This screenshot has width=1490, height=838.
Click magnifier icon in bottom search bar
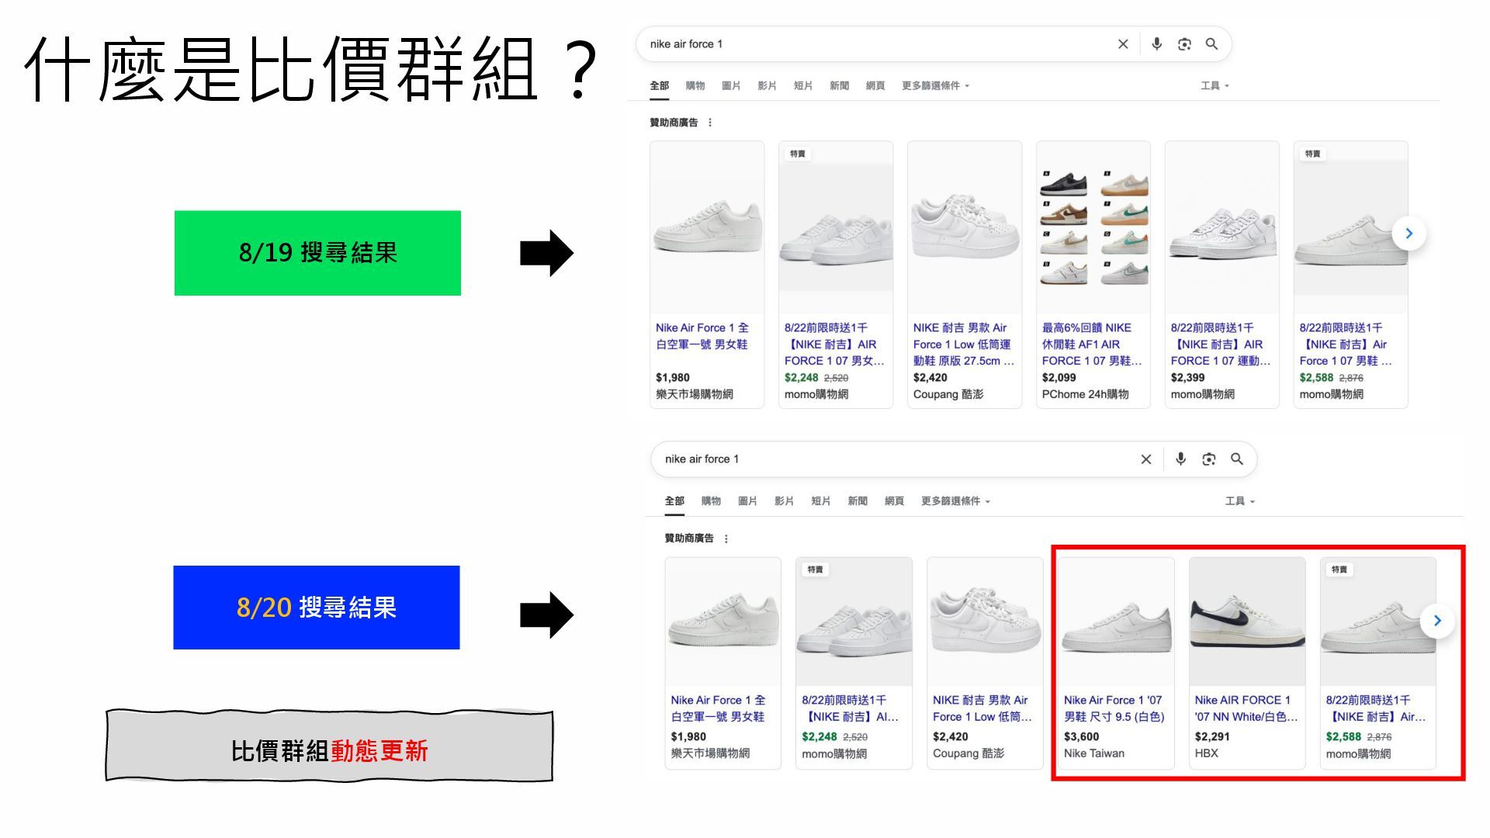[x=1237, y=459]
